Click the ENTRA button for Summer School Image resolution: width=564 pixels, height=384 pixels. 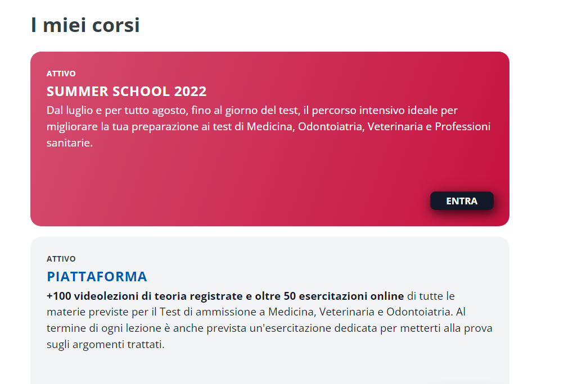pyautogui.click(x=462, y=201)
